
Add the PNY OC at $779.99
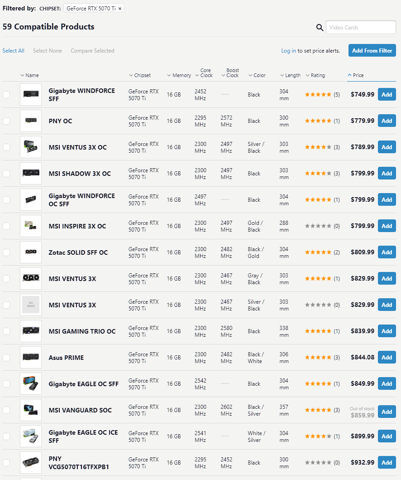[x=387, y=121]
